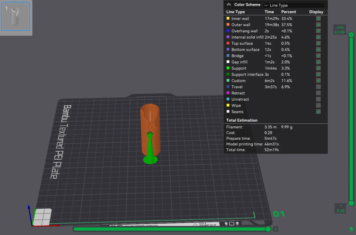This screenshot has width=356, height=235.
Task: Toggle Overhang wall display checkbox
Action: point(318,31)
